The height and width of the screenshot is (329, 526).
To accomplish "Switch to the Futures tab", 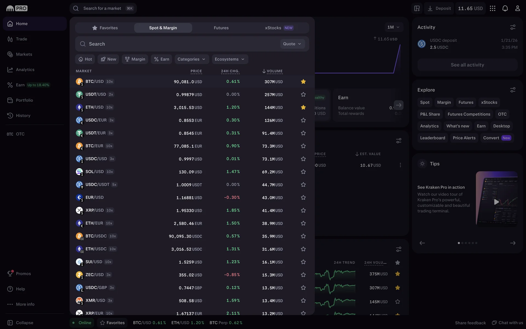I will [x=221, y=28].
